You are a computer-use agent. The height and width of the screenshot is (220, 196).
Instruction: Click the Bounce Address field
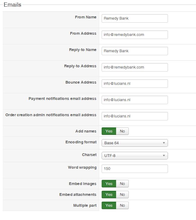134,84
